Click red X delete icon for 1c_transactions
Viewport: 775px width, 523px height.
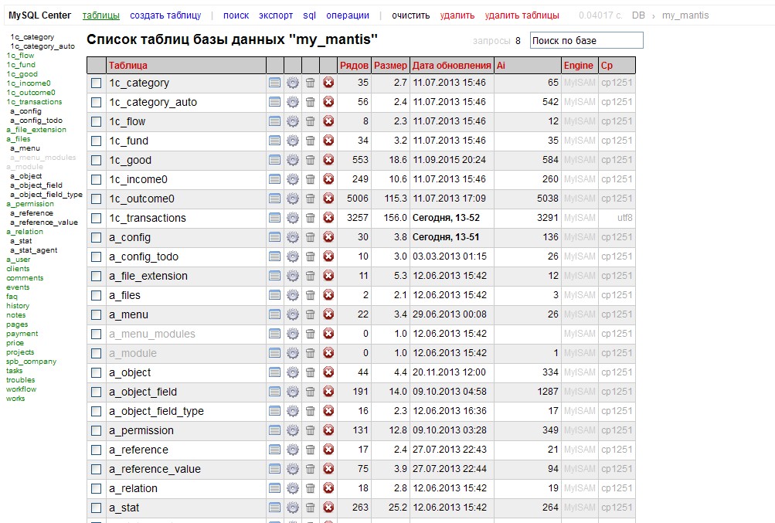(328, 218)
